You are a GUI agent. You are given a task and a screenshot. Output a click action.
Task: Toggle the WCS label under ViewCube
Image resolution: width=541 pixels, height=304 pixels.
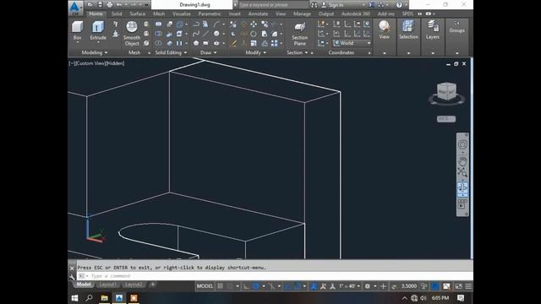446,119
